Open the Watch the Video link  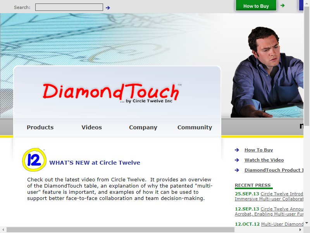coord(264,160)
